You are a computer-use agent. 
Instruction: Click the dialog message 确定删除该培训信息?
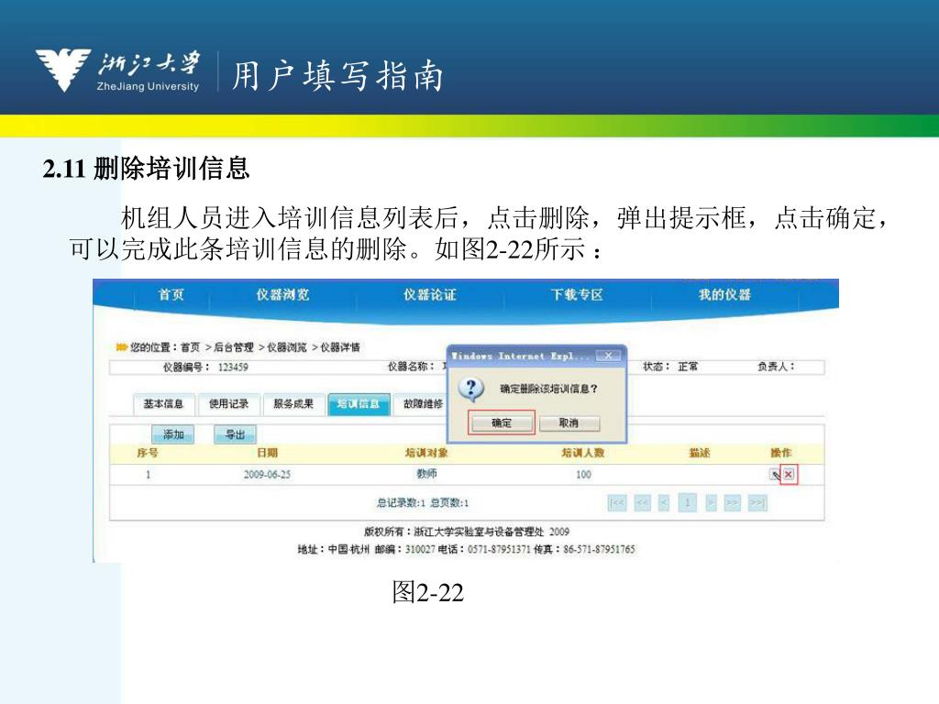(548, 389)
